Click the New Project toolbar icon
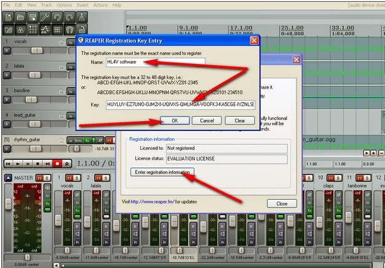Viewport: 385px width, 268px height. pyautogui.click(x=9, y=17)
